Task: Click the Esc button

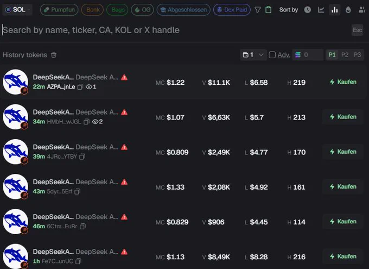Action: (357, 30)
